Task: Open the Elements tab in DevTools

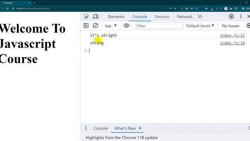Action: tap(116, 16)
